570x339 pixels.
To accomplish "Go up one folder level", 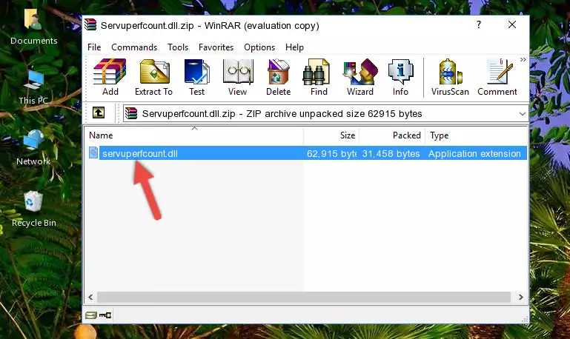I will (99, 113).
